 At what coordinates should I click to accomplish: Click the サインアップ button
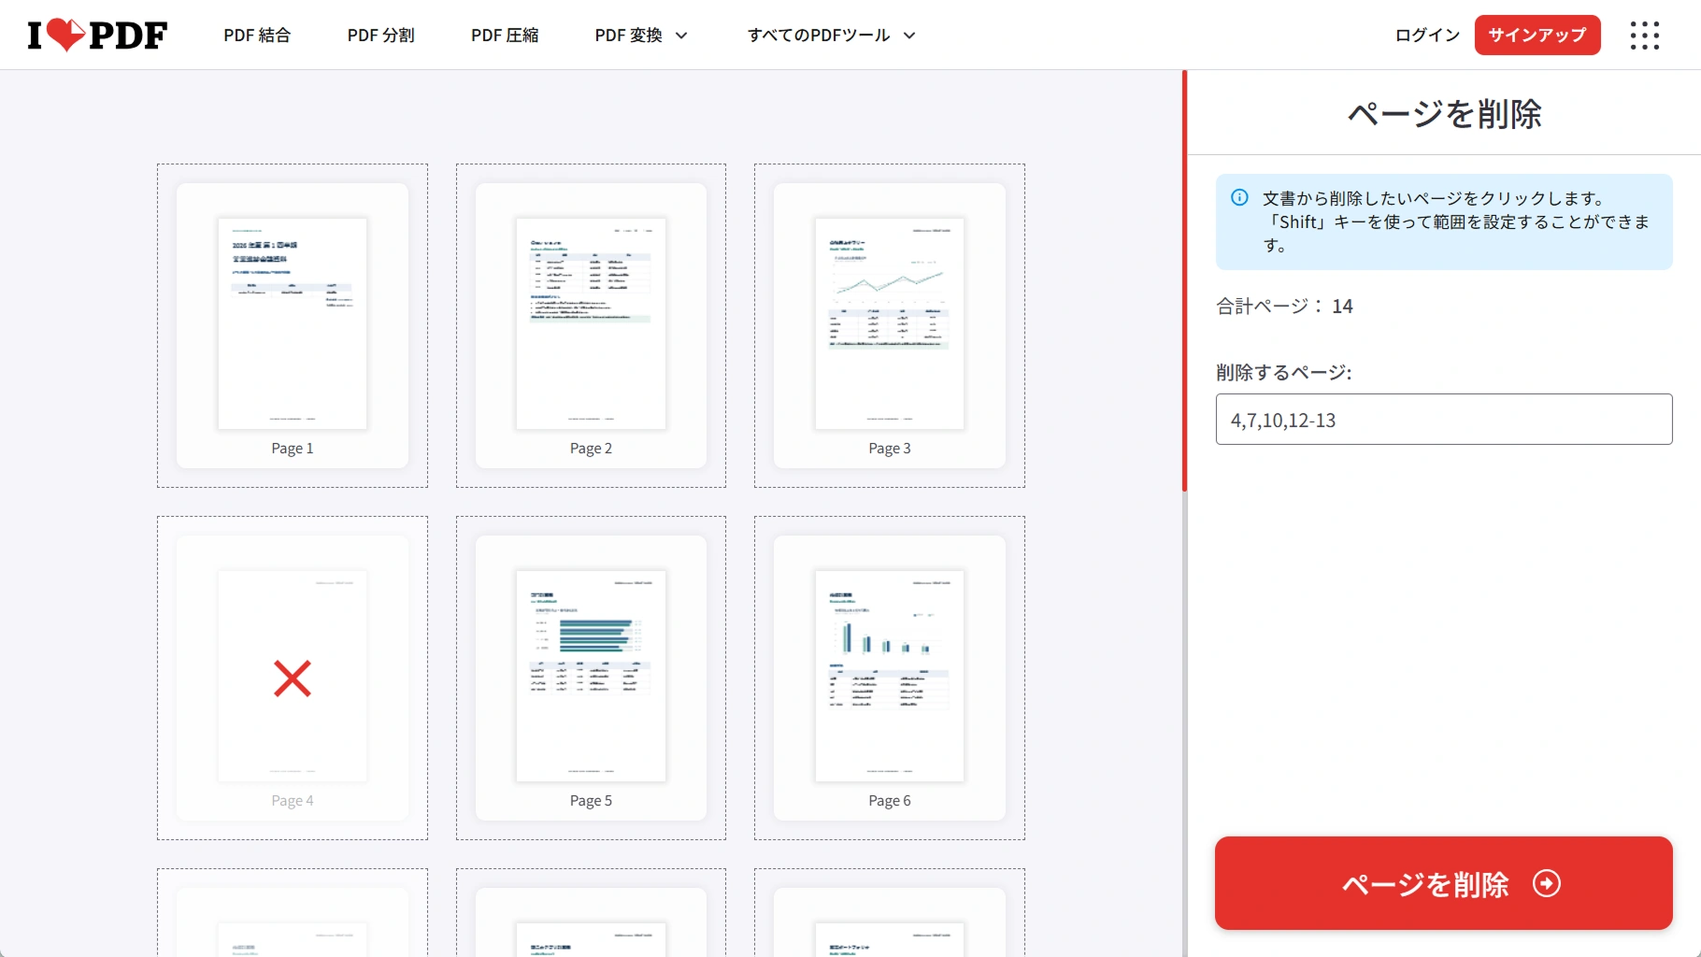pos(1537,36)
